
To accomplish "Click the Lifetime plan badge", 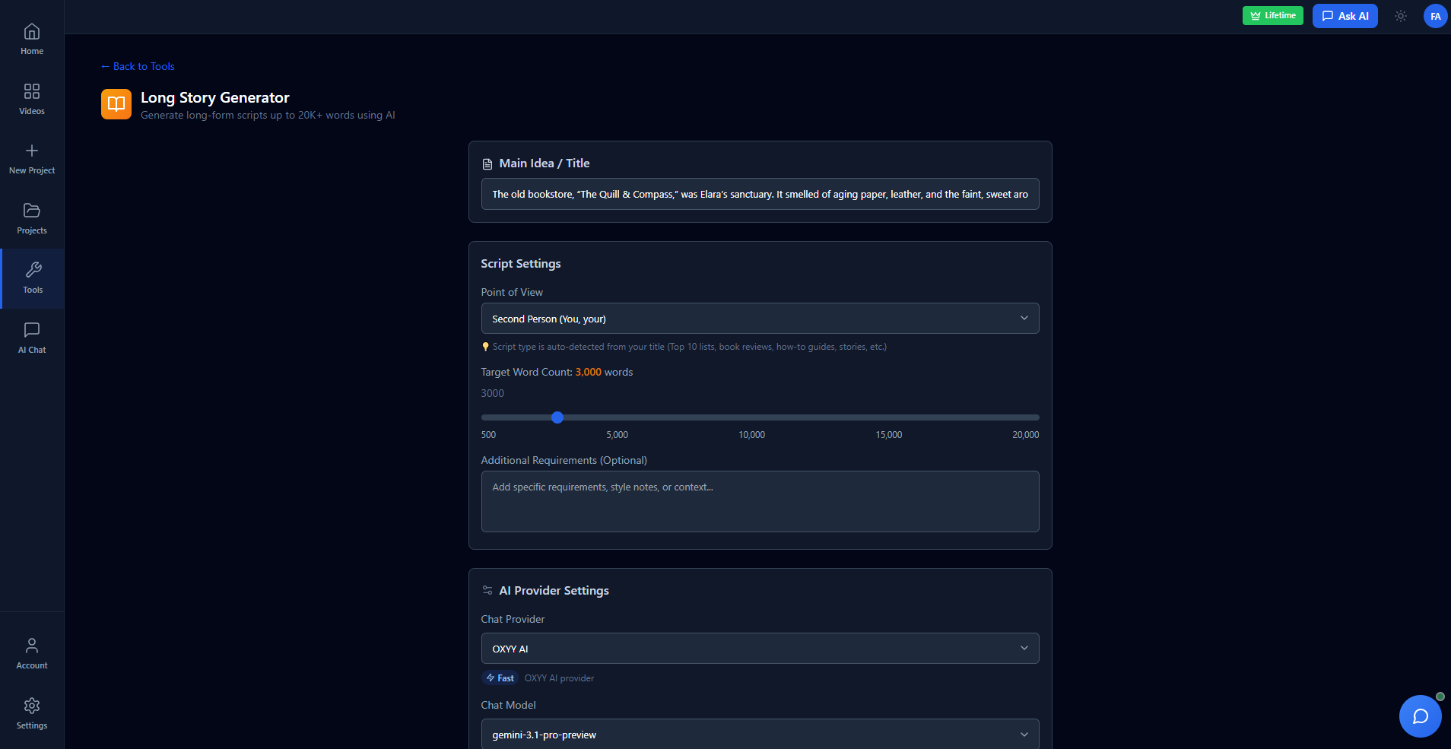I will [x=1272, y=16].
